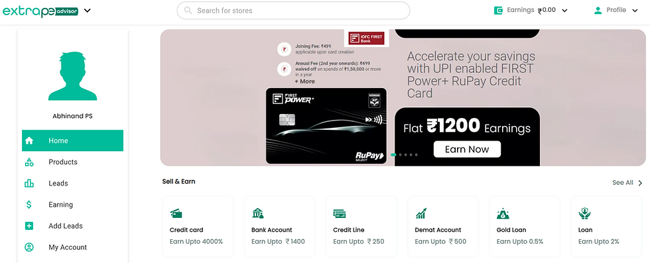Open My Account in the sidebar
The height and width of the screenshot is (263, 650).
(x=72, y=247)
